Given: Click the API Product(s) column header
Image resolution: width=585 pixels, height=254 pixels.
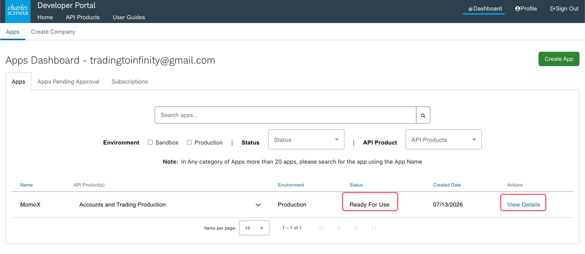Looking at the screenshot, I should pos(89,185).
